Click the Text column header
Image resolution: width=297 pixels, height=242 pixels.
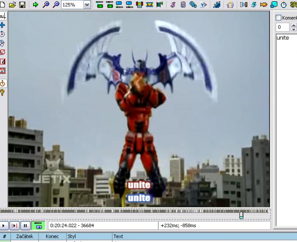[205, 236]
